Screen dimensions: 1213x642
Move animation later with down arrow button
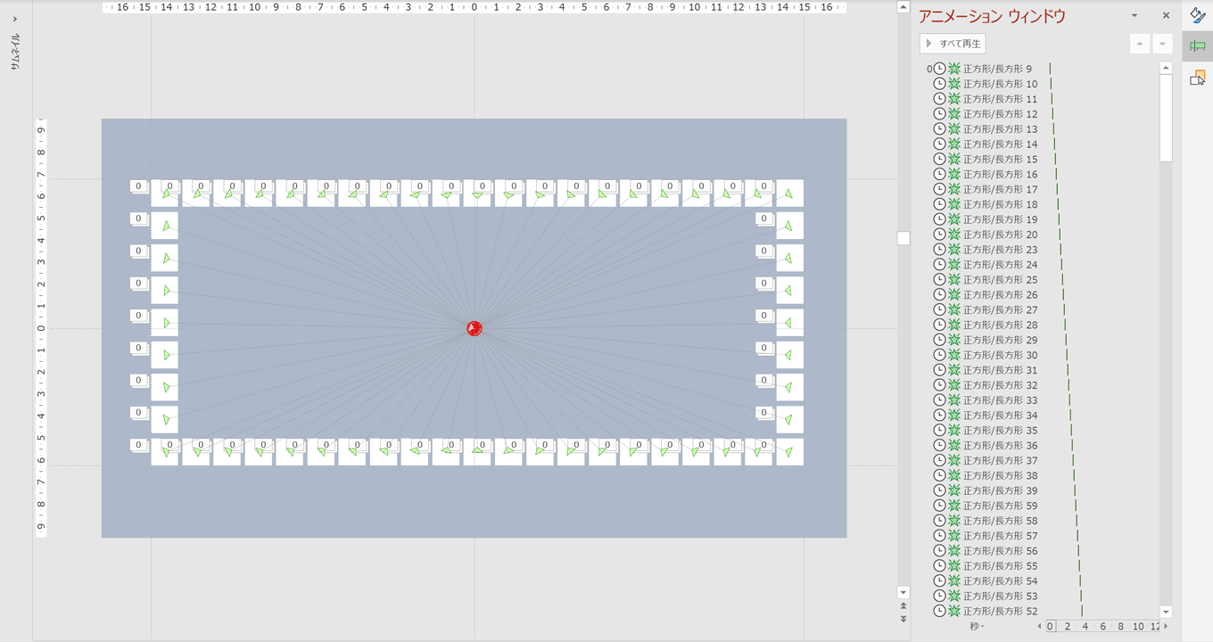pyautogui.click(x=1162, y=44)
